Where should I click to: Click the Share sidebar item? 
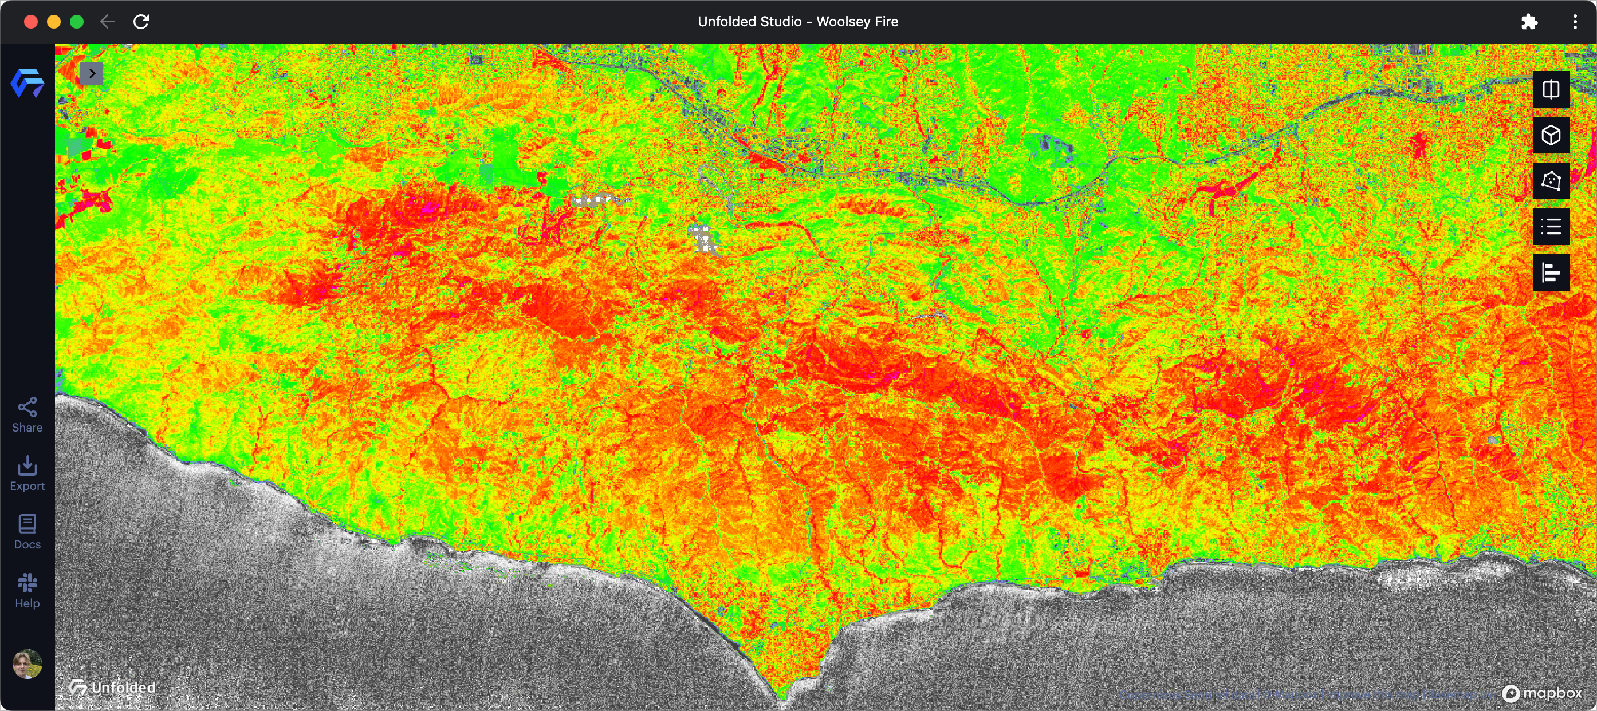point(27,415)
